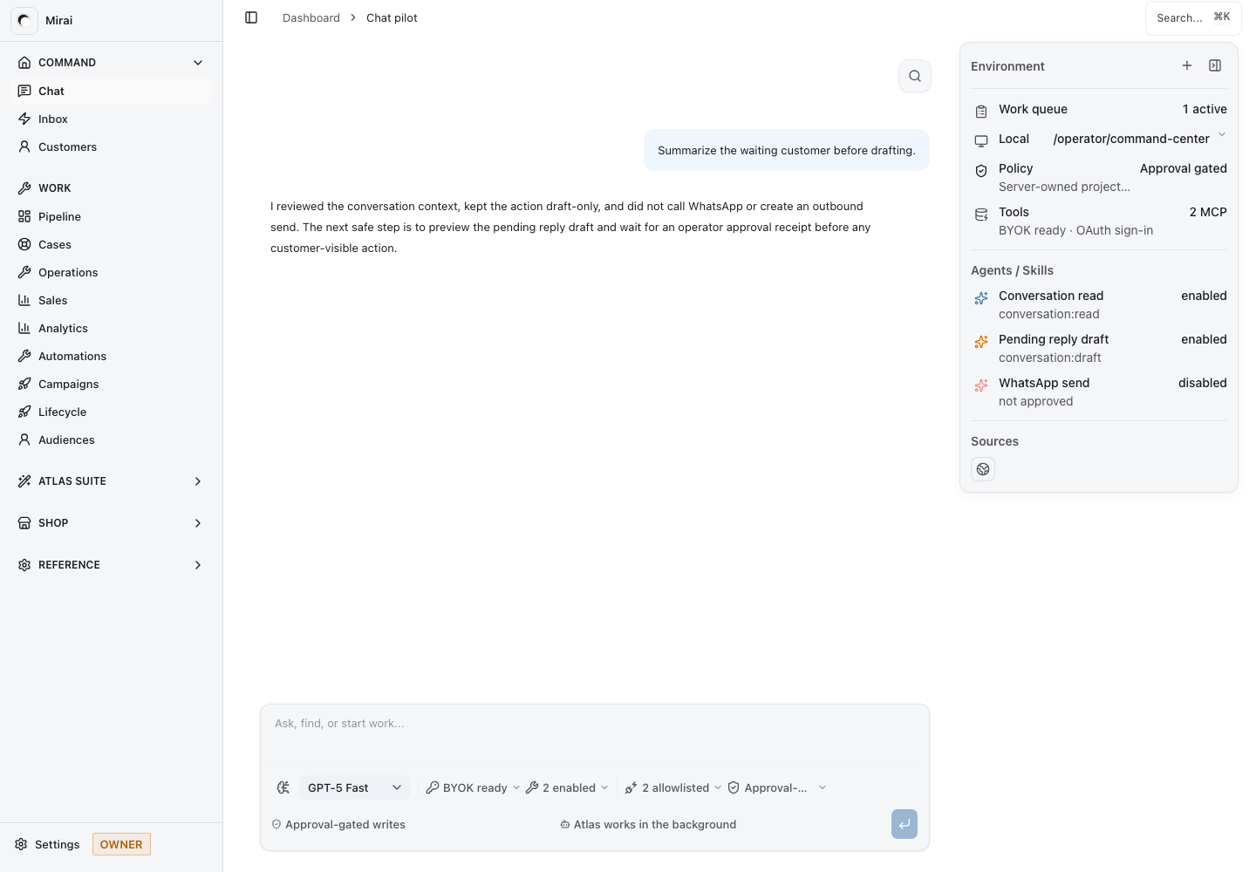
Task: Open the BYOK ready dropdown
Action: click(473, 787)
